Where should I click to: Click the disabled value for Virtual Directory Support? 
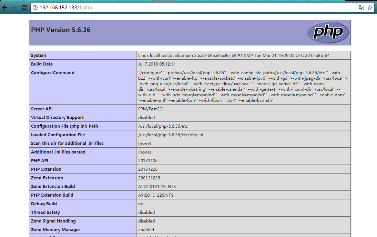146,117
